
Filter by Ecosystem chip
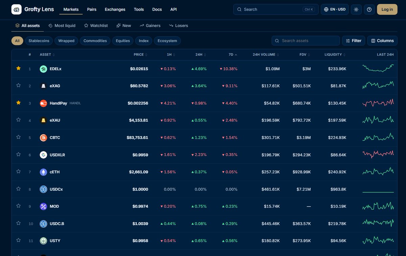[167, 41]
